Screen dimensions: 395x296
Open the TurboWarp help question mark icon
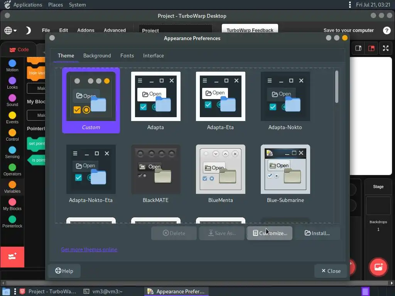pyautogui.click(x=387, y=30)
